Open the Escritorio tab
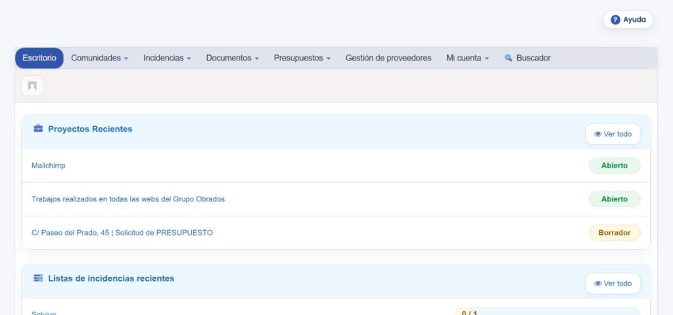This screenshot has height=315, width=673. click(x=39, y=58)
